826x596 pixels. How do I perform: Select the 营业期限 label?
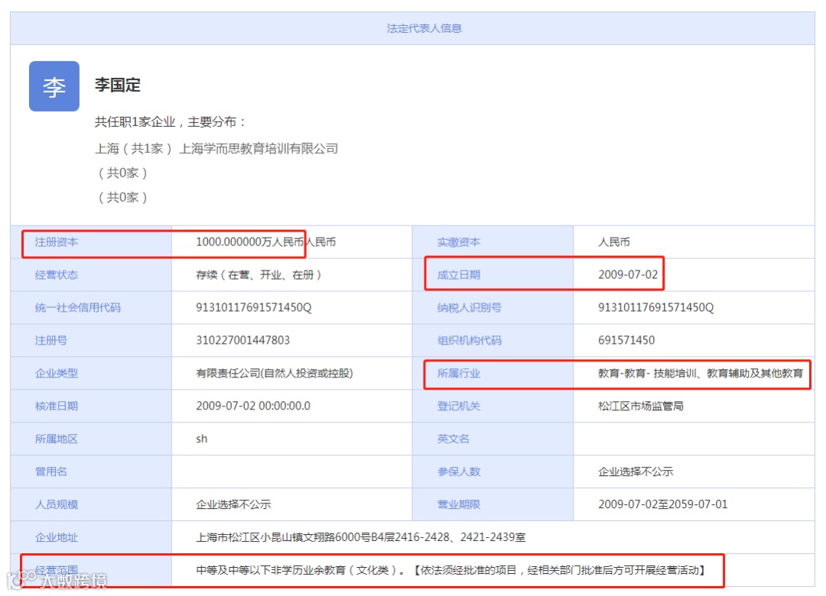(458, 504)
